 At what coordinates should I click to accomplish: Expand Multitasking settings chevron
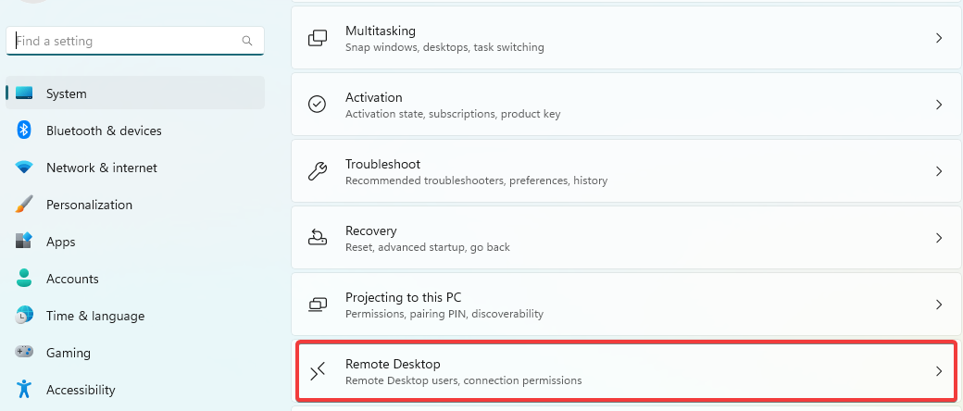938,38
